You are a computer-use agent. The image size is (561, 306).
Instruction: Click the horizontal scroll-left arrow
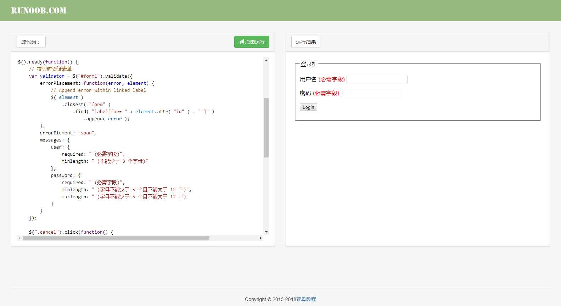coord(19,238)
